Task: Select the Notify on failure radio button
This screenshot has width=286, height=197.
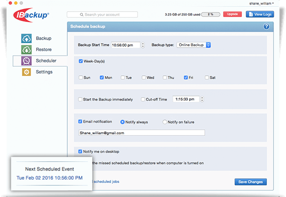Action: [165, 122]
